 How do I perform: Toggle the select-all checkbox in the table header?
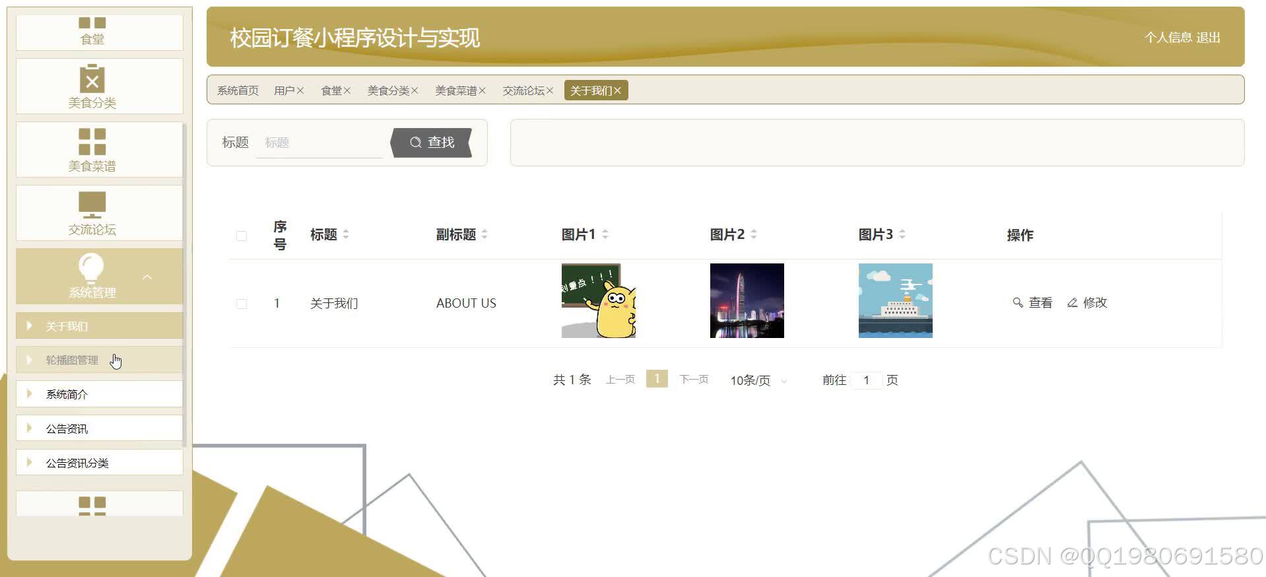pyautogui.click(x=242, y=236)
